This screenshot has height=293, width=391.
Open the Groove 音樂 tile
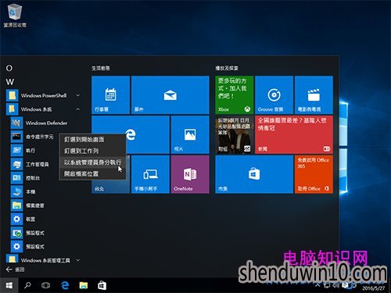(274, 95)
